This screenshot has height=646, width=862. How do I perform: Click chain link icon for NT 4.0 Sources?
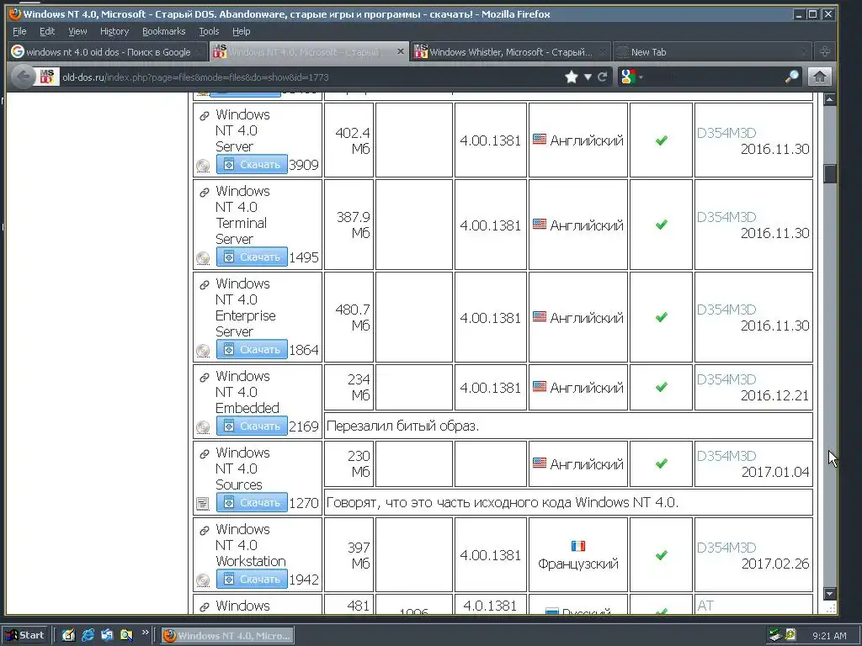pos(205,453)
